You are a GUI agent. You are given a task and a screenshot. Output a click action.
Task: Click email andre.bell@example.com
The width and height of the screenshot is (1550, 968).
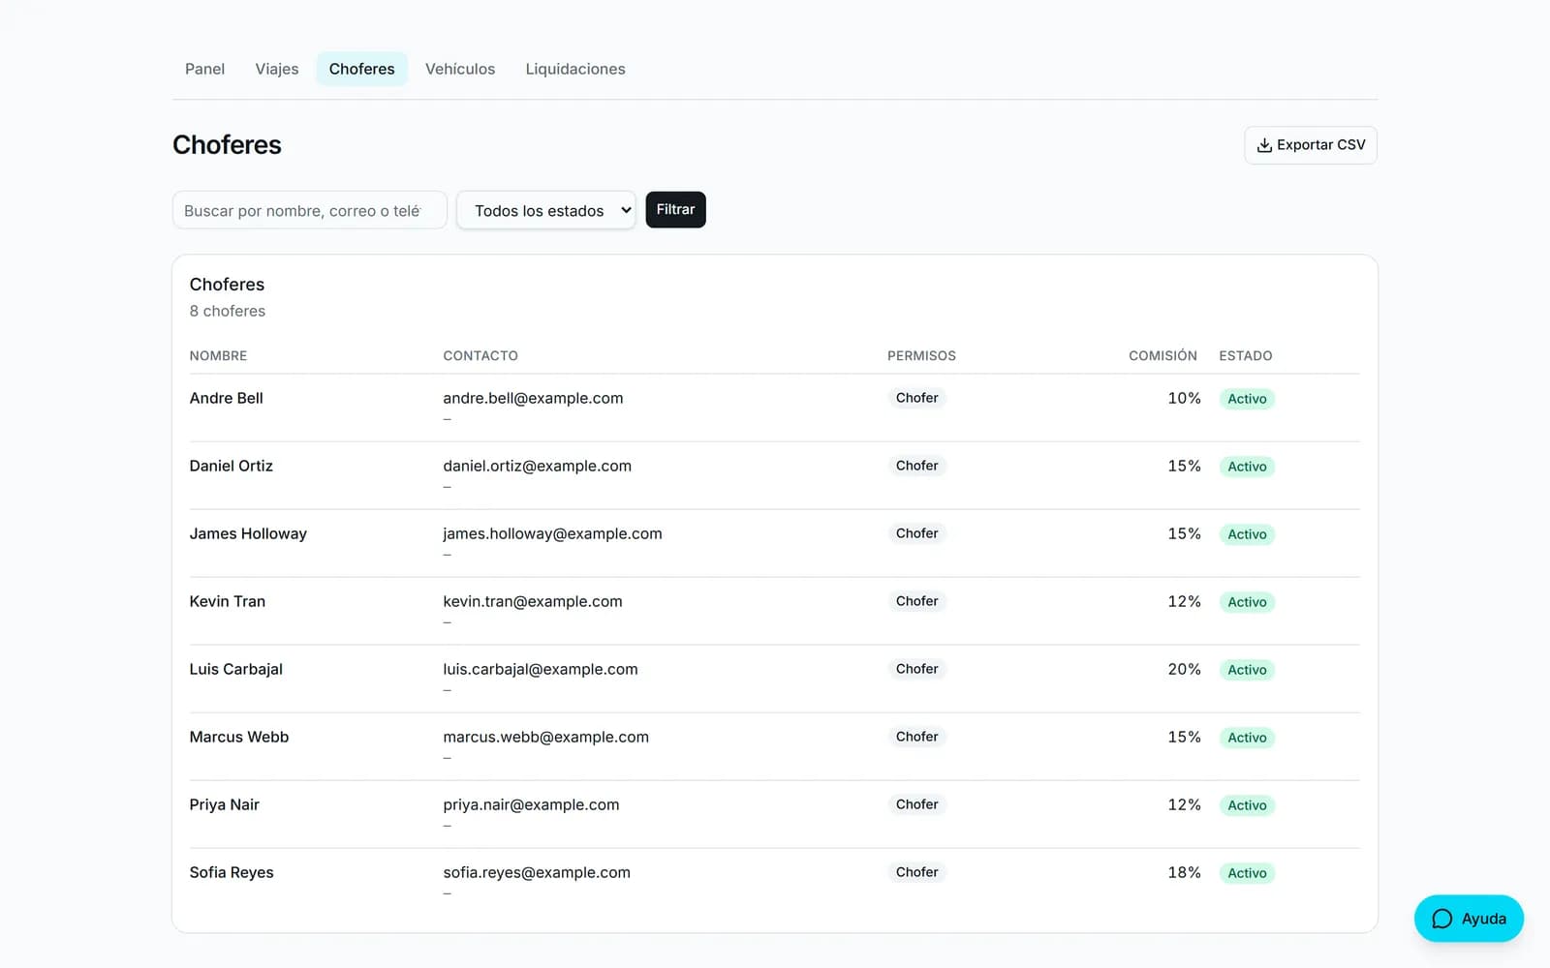[533, 398]
